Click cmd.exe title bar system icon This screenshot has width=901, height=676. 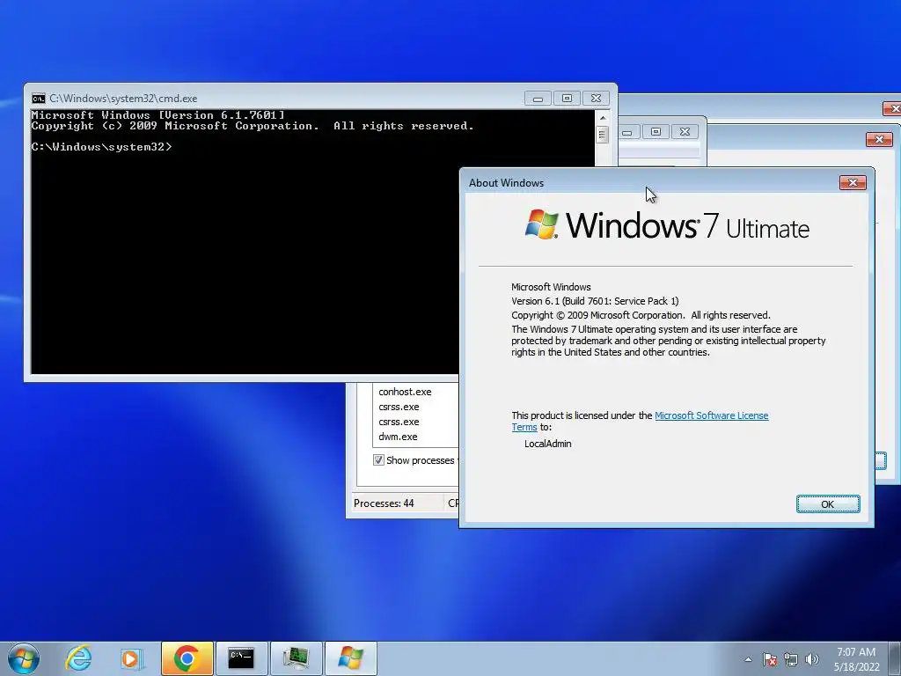(39, 99)
